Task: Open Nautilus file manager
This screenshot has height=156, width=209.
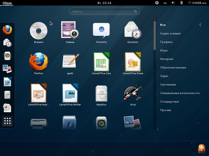Action: tap(101, 93)
